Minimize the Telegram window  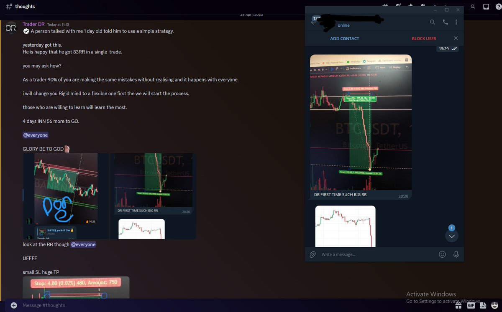pyautogui.click(x=435, y=10)
